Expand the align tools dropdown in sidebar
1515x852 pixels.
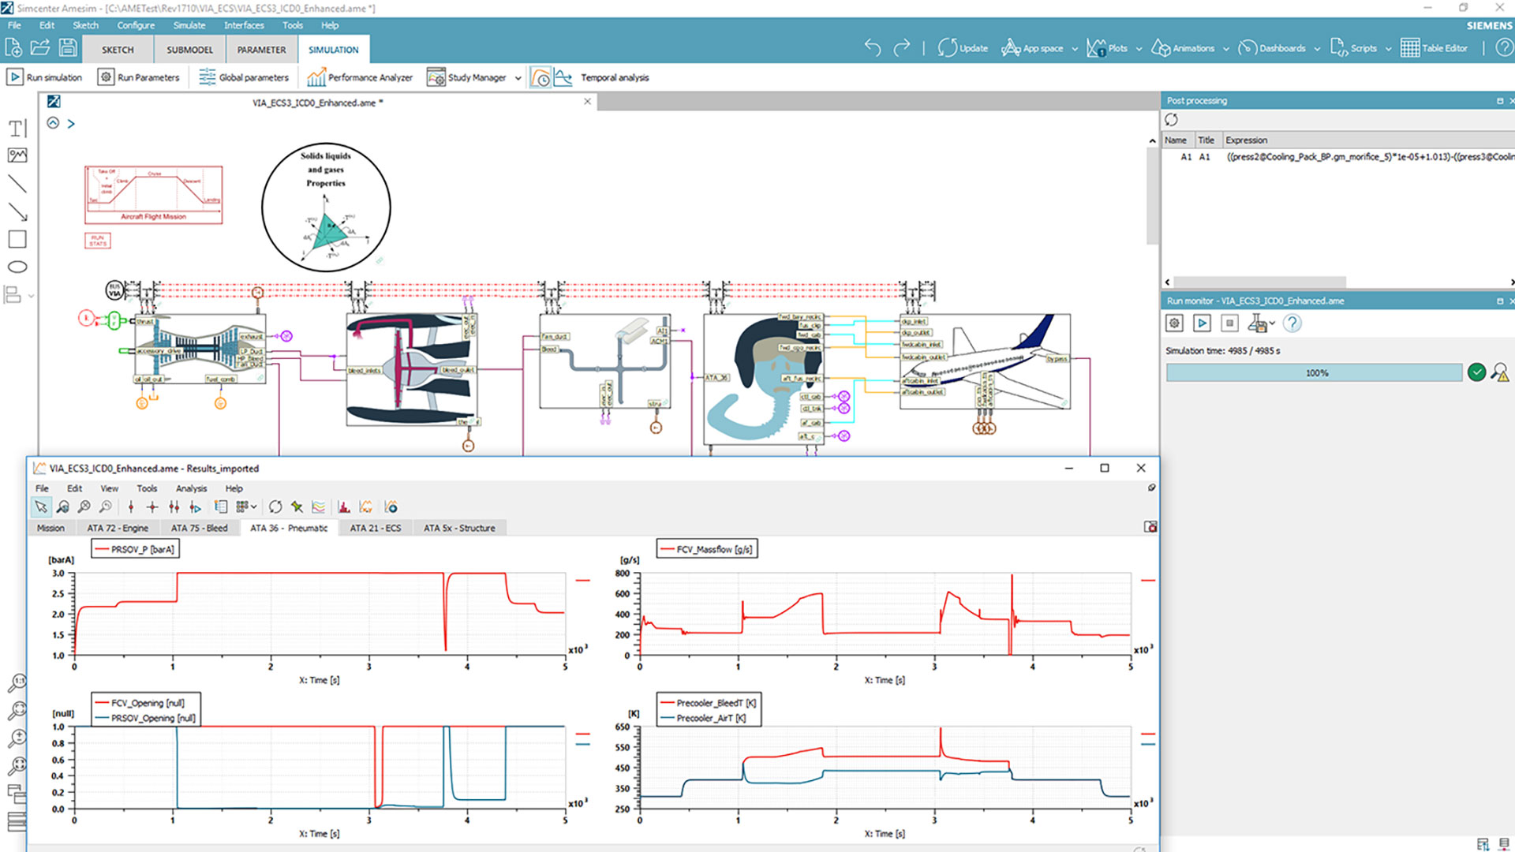click(x=31, y=296)
